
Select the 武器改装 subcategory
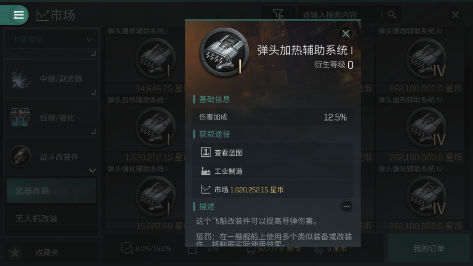(51, 191)
